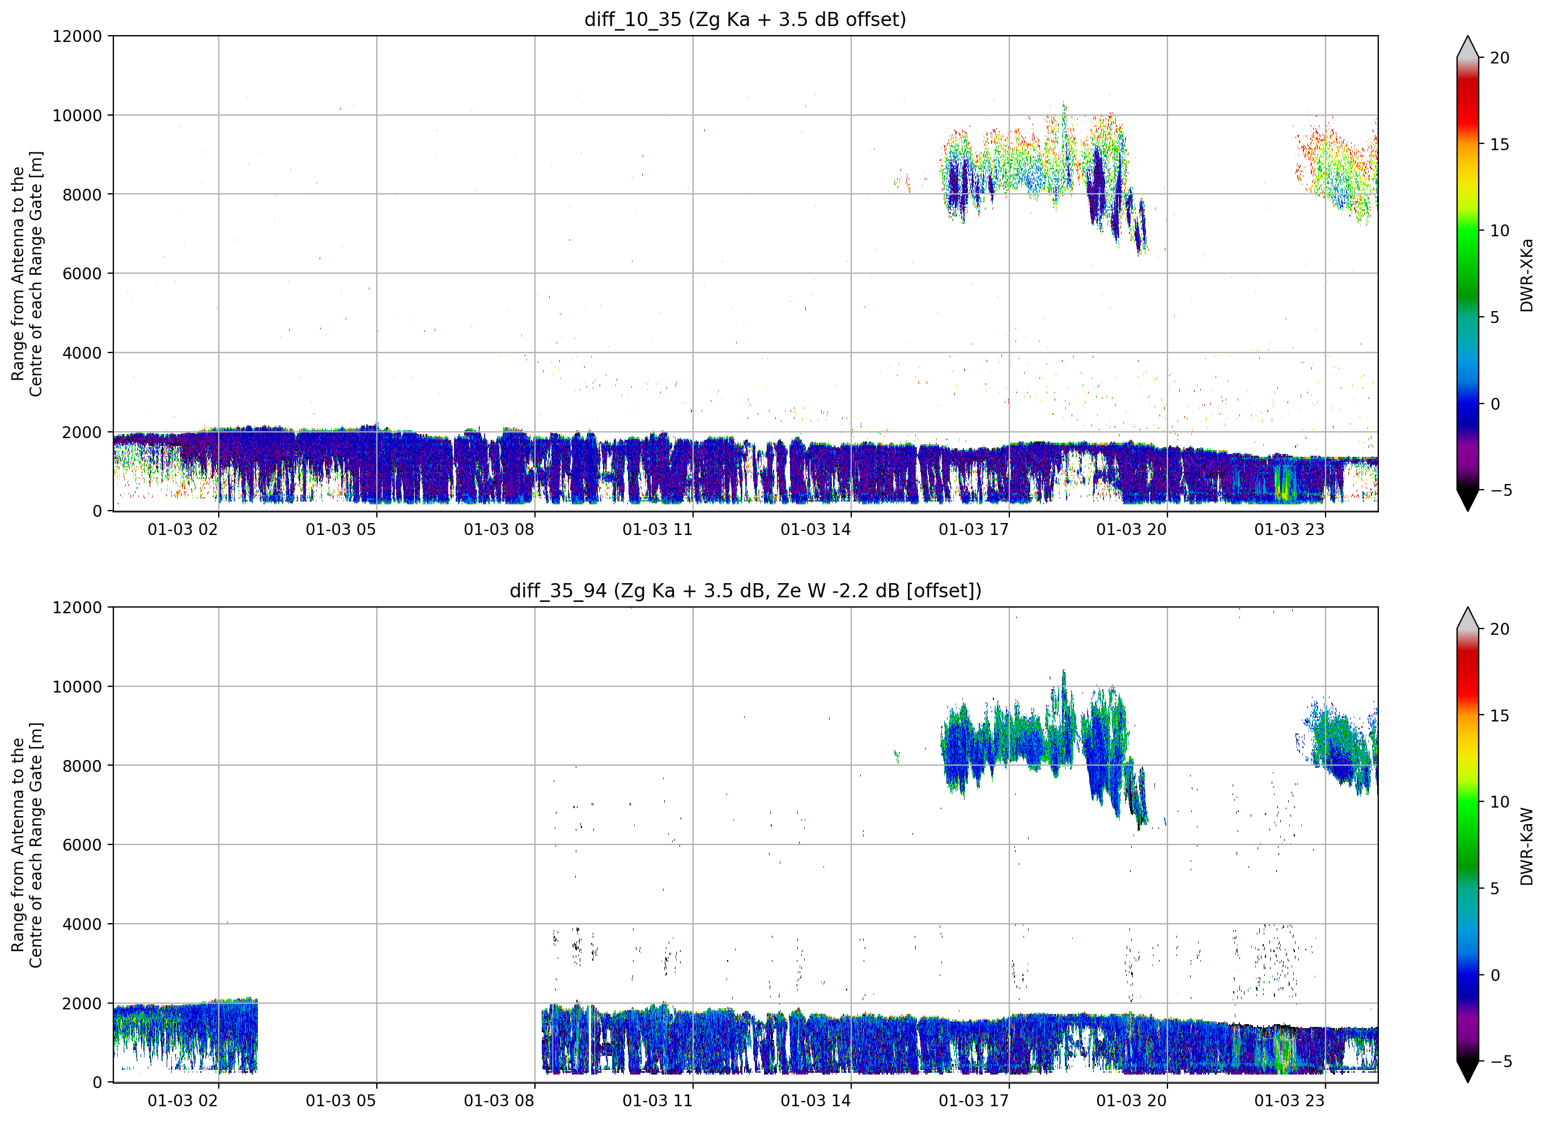The height and width of the screenshot is (1121, 1546).
Task: Click the top plot x-tick label 01-03 08
Action: 499,530
